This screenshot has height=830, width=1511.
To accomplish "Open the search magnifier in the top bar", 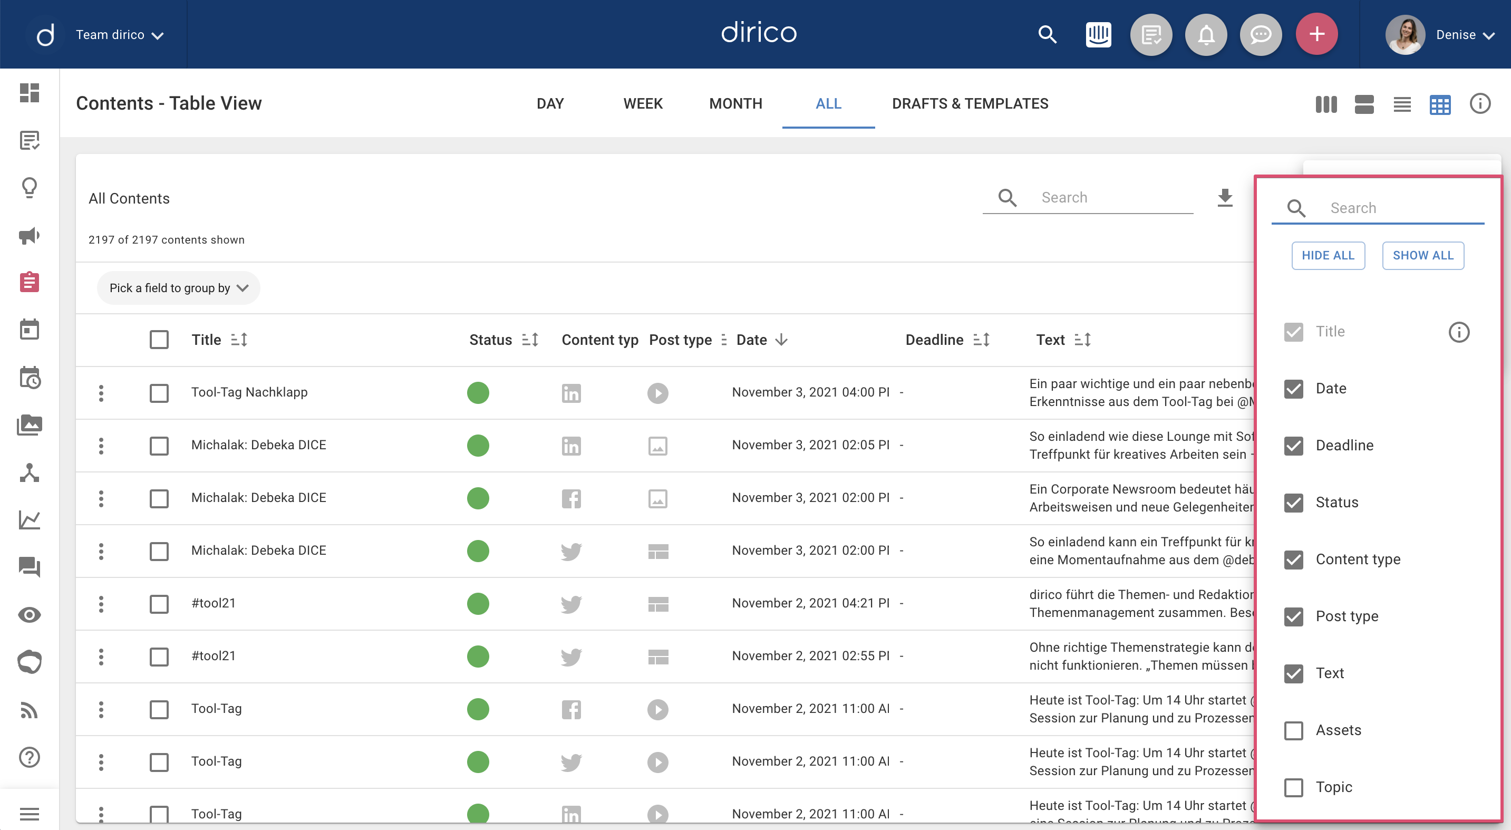I will [x=1047, y=35].
